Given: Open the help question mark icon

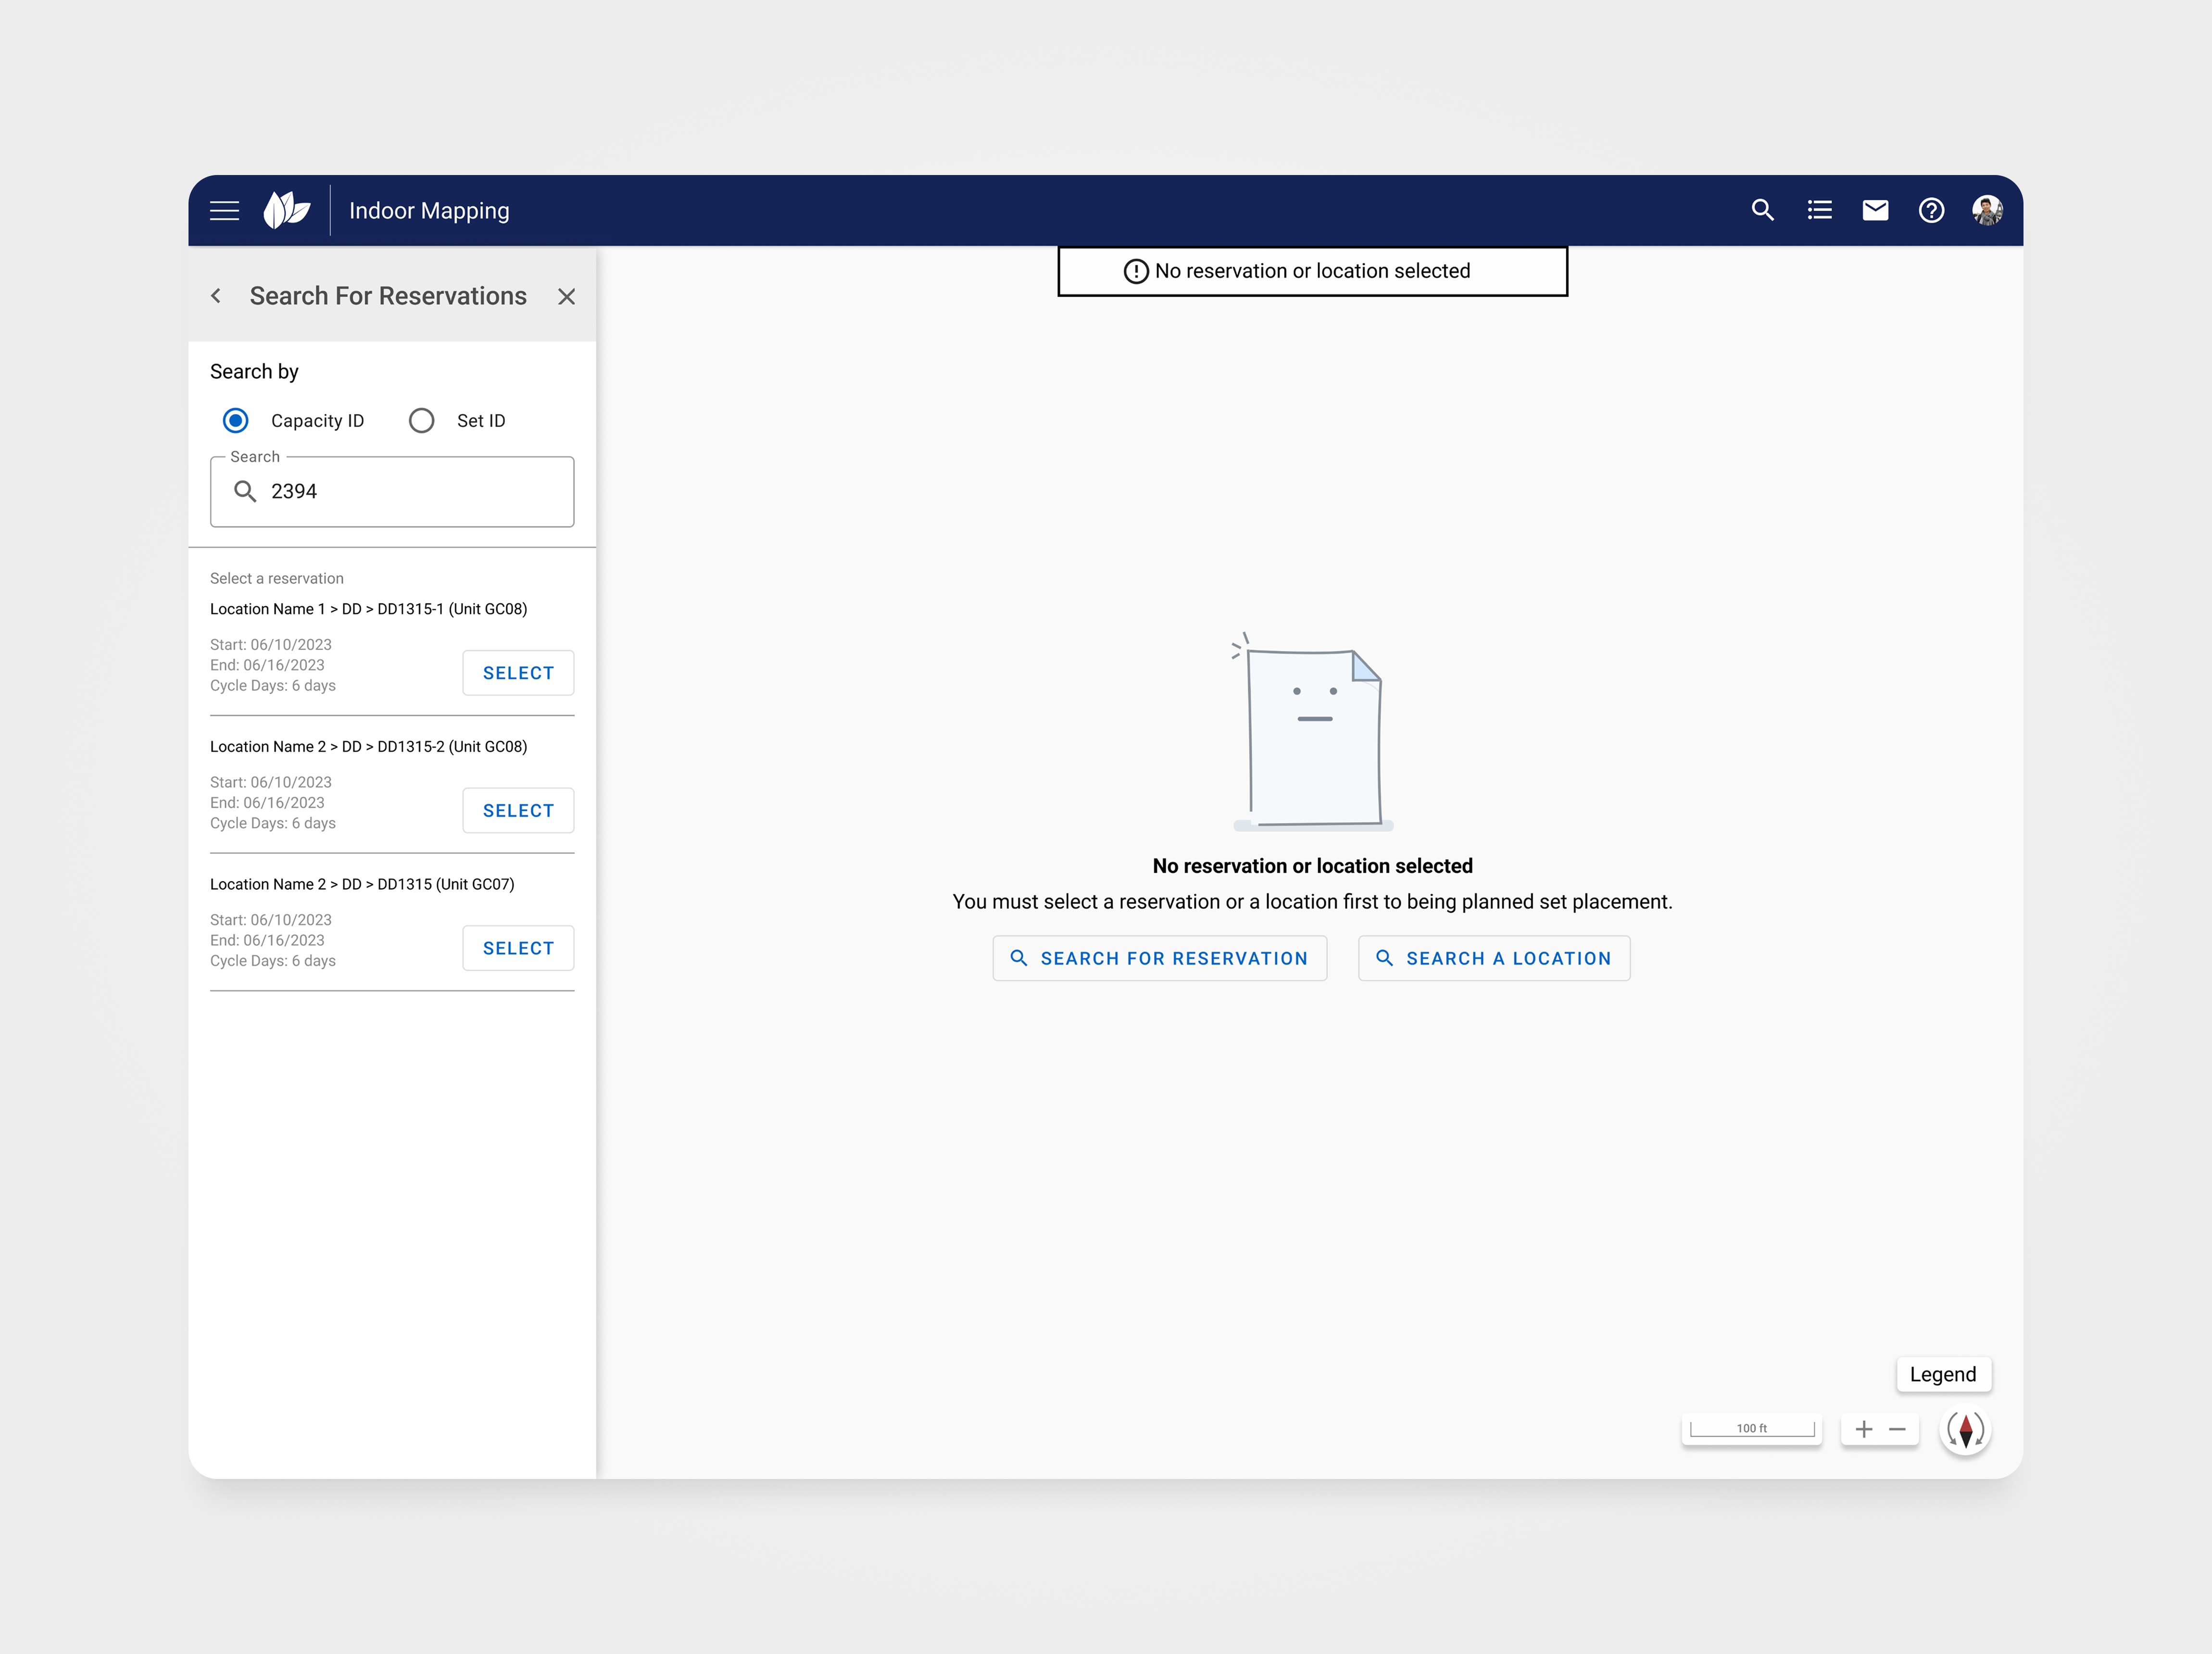Looking at the screenshot, I should click(1931, 211).
